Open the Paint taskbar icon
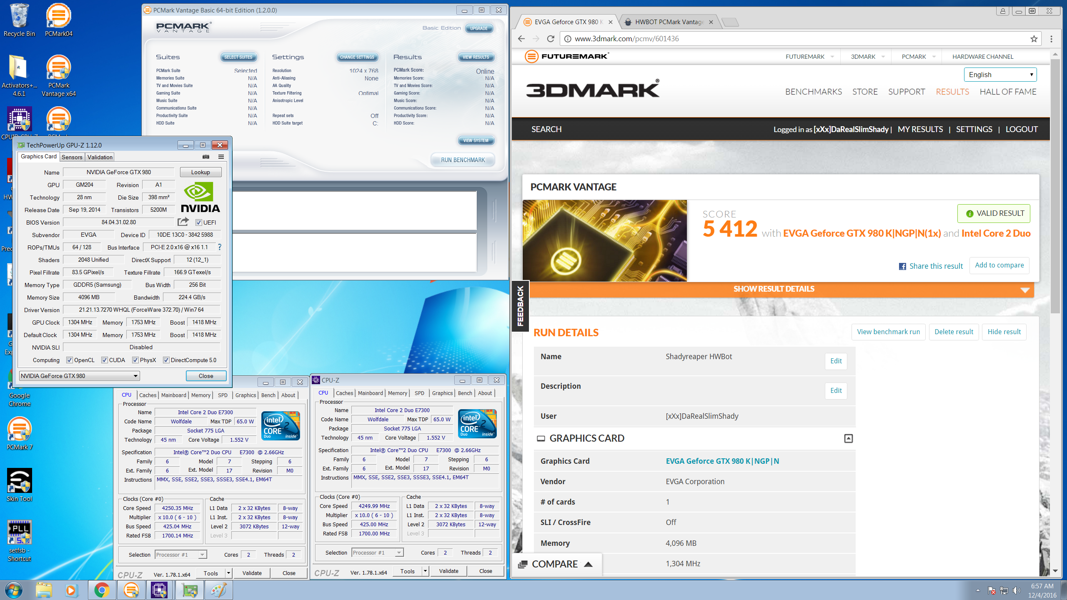 (218, 590)
